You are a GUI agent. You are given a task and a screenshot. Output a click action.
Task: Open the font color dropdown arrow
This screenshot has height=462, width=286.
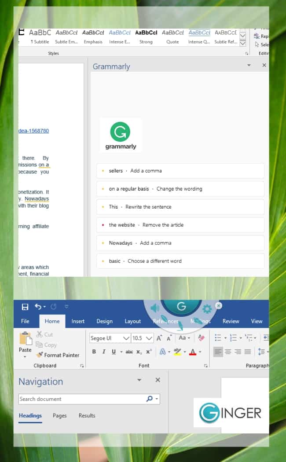200,352
